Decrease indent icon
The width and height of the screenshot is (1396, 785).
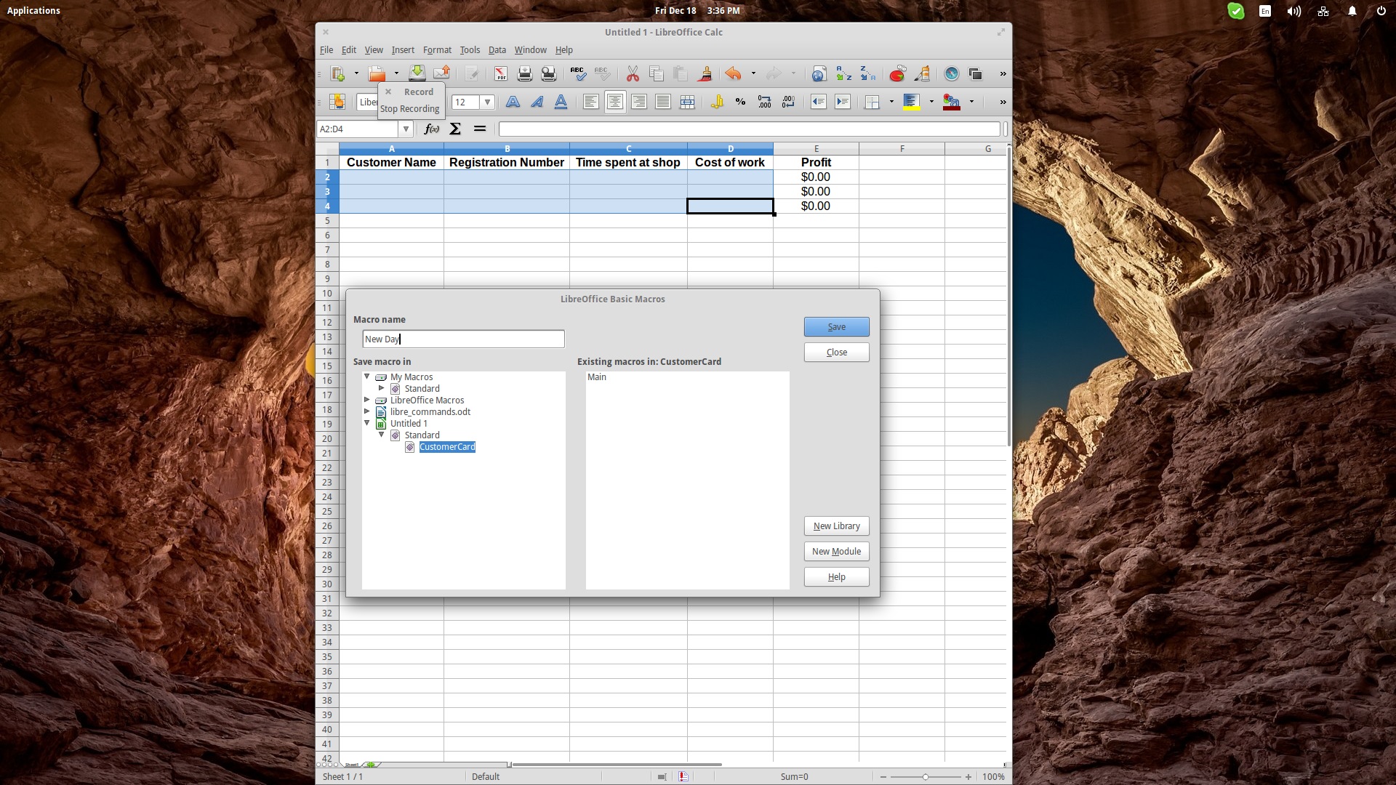click(819, 102)
